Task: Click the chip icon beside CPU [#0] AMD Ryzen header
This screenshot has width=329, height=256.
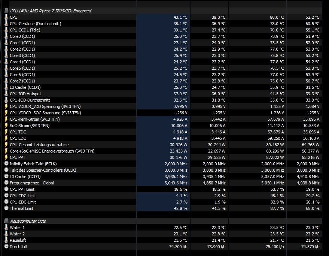Action: click(6, 11)
